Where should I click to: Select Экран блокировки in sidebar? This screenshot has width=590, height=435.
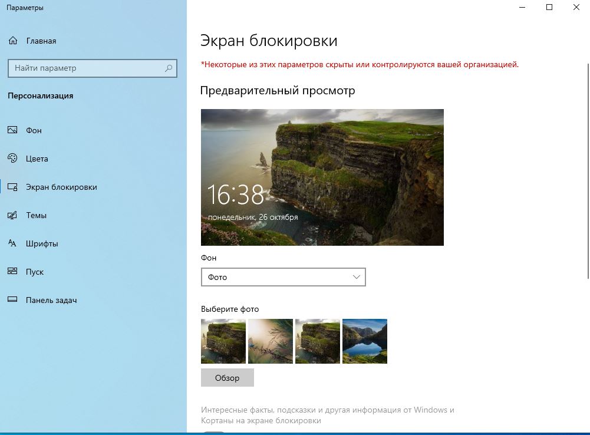[x=61, y=187]
